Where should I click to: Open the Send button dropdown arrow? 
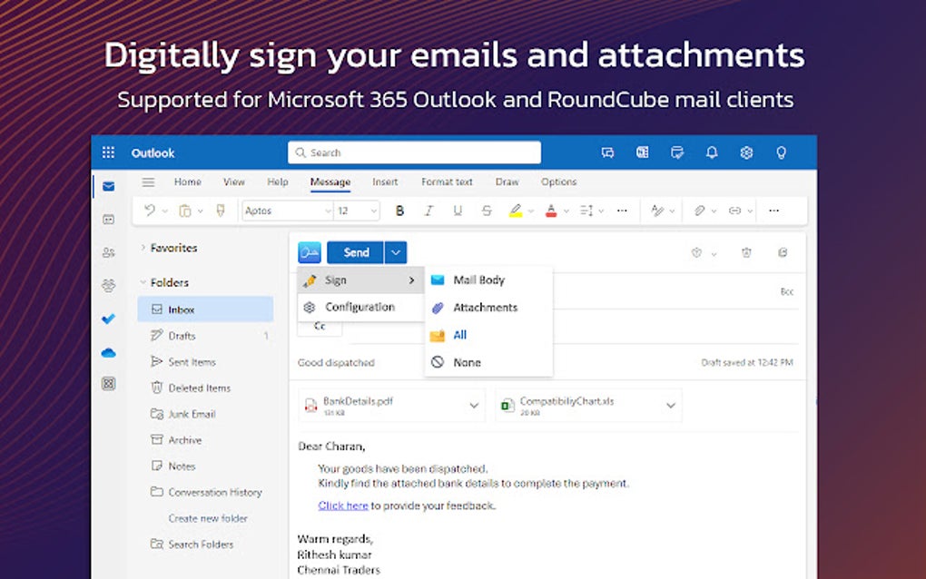[395, 251]
